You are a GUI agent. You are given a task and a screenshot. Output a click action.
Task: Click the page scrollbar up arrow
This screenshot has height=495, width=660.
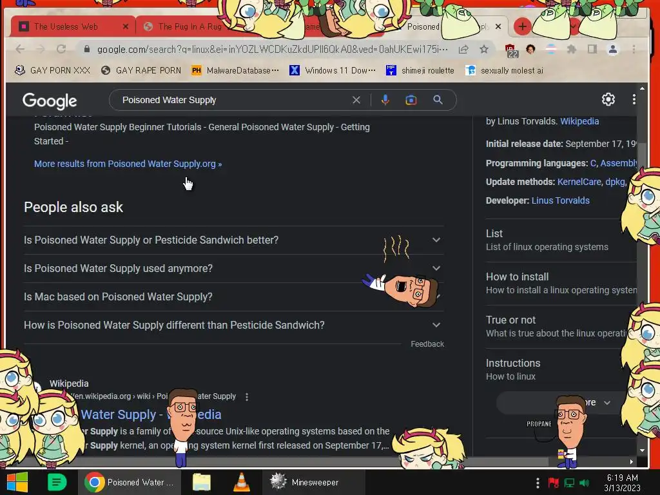[x=642, y=88]
